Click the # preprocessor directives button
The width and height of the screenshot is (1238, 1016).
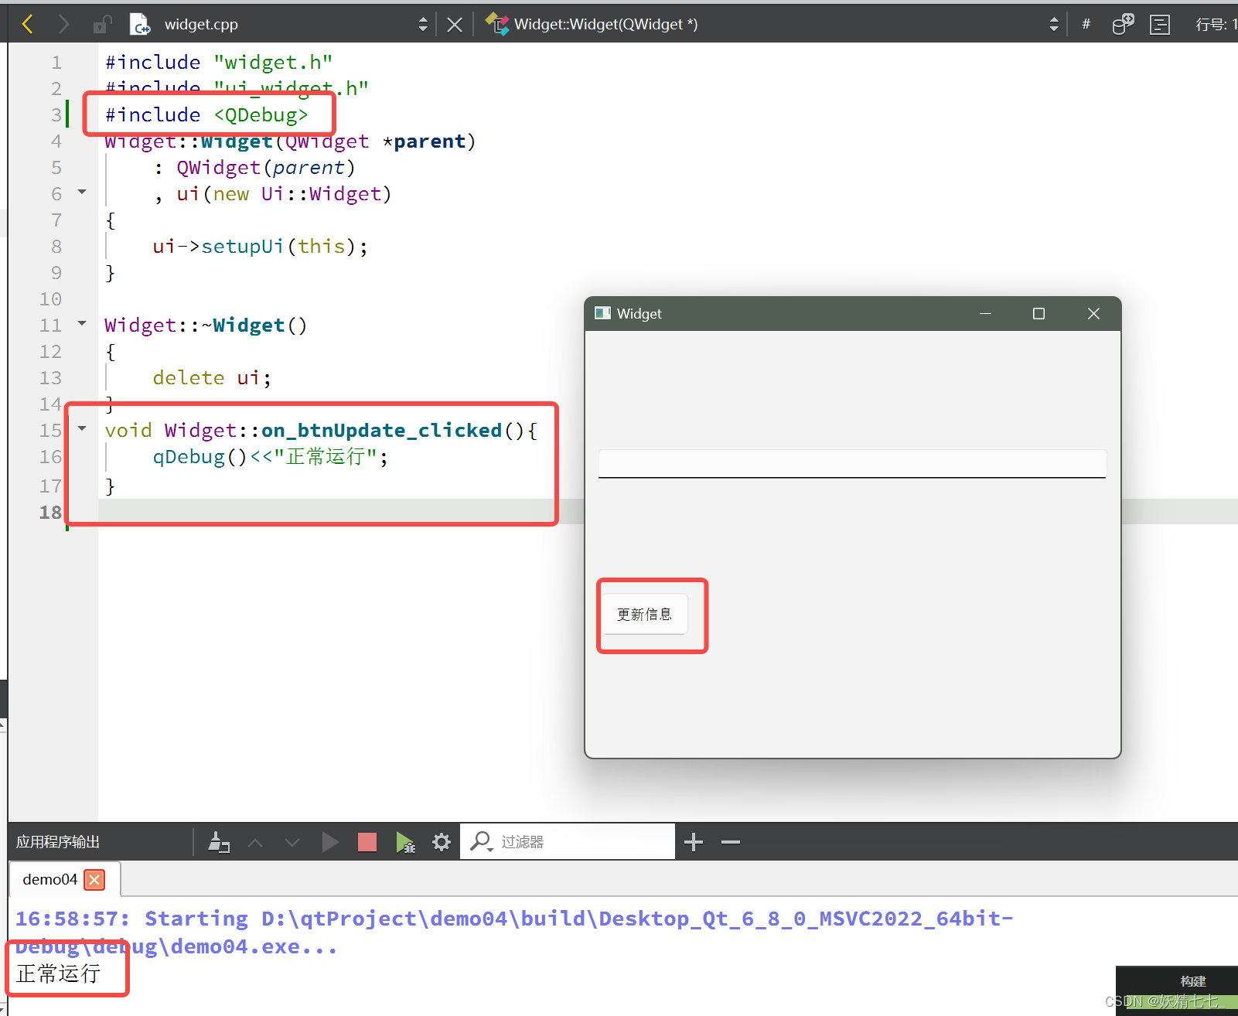coord(1086,24)
